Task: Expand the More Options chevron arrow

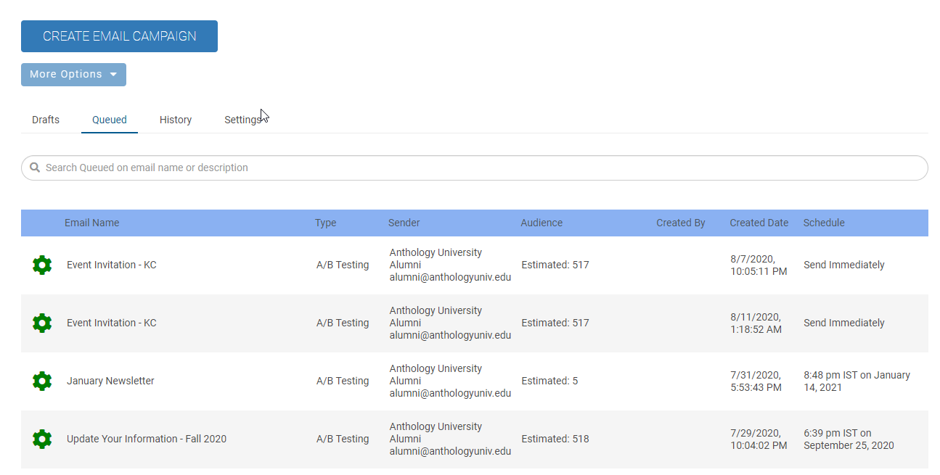Action: click(x=113, y=74)
